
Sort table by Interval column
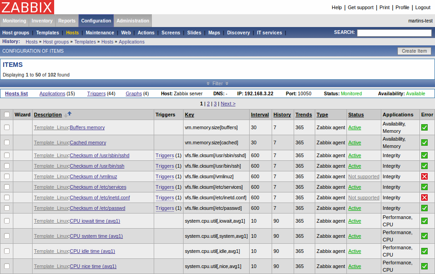coord(260,115)
